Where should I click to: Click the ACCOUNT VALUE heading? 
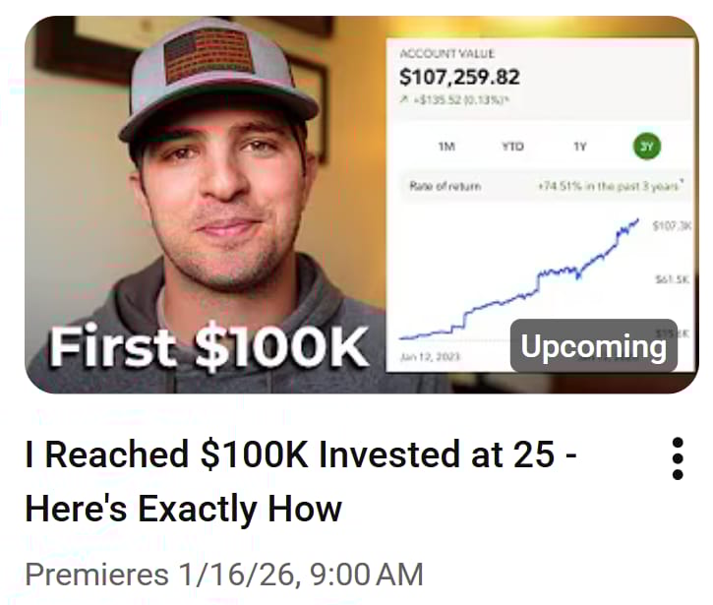[446, 54]
